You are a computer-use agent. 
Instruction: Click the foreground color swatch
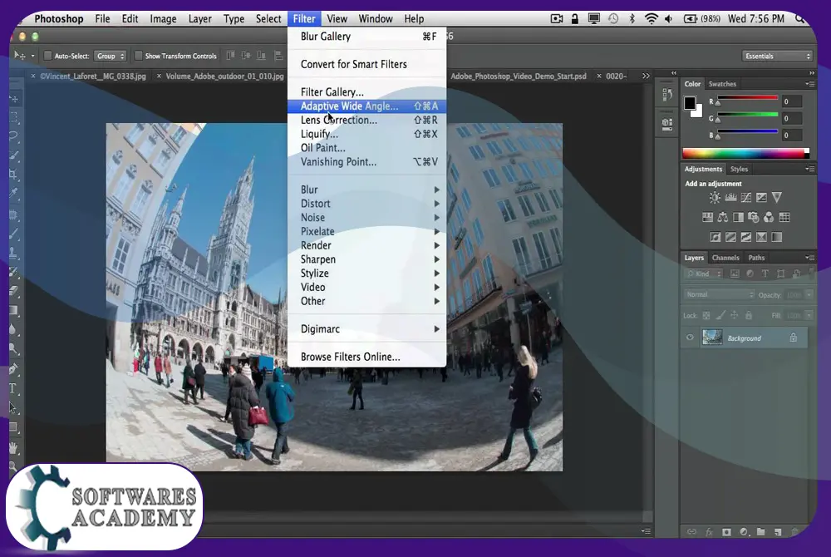click(x=690, y=103)
